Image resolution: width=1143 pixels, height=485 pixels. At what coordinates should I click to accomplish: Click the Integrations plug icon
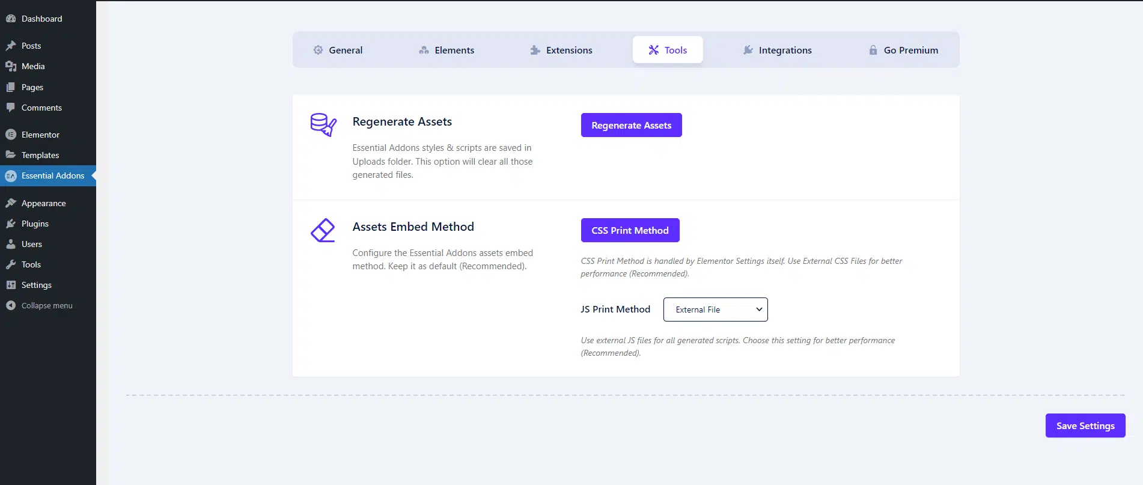pos(748,50)
